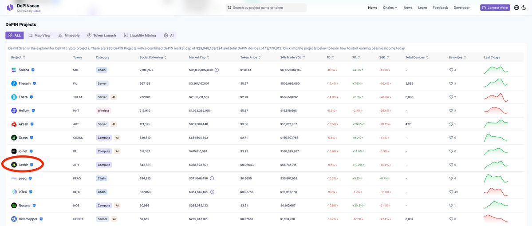The height and width of the screenshot is (226, 532).
Task: Open the Developer link
Action: [461, 8]
